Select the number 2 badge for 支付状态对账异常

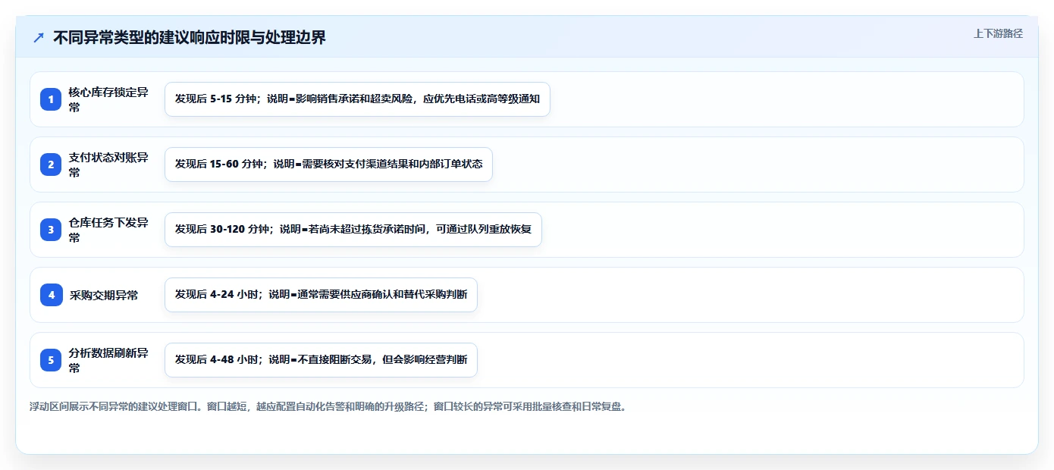[x=51, y=164]
